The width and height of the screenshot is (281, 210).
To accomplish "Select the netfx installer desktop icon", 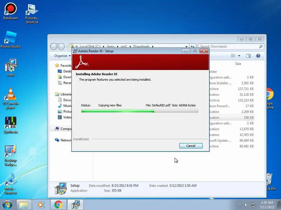I will click(11, 68).
